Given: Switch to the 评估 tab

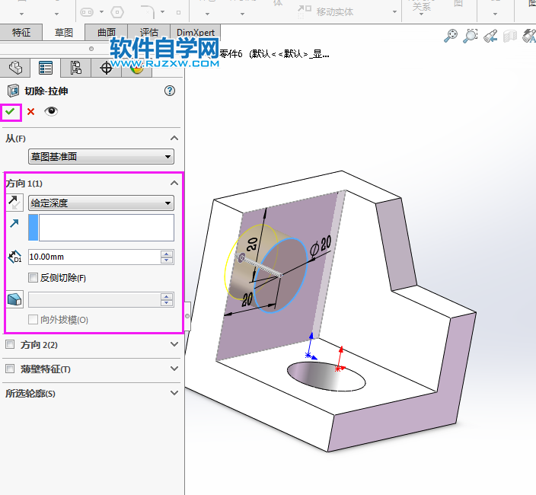Looking at the screenshot, I should (x=148, y=33).
